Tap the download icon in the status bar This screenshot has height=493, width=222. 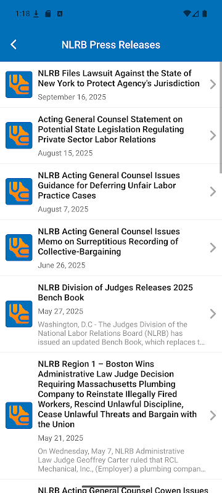click(x=36, y=14)
